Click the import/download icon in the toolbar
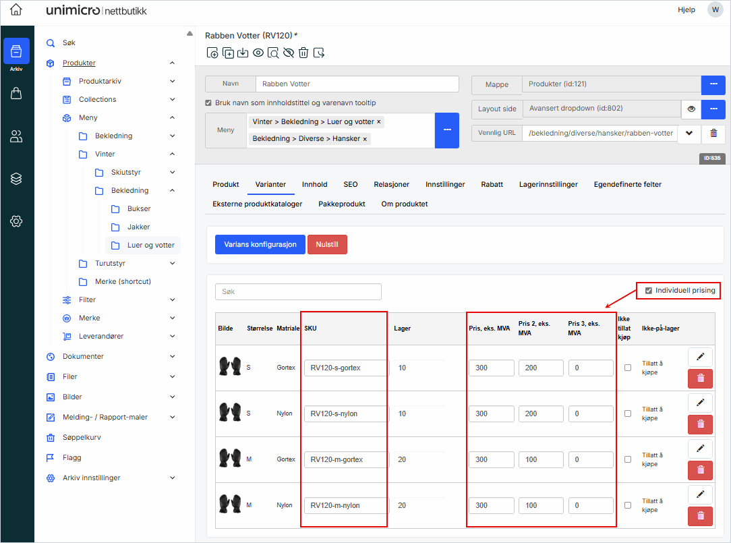This screenshot has height=543, width=731. [x=243, y=53]
